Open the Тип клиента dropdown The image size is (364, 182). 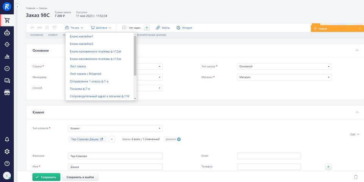[115, 128]
